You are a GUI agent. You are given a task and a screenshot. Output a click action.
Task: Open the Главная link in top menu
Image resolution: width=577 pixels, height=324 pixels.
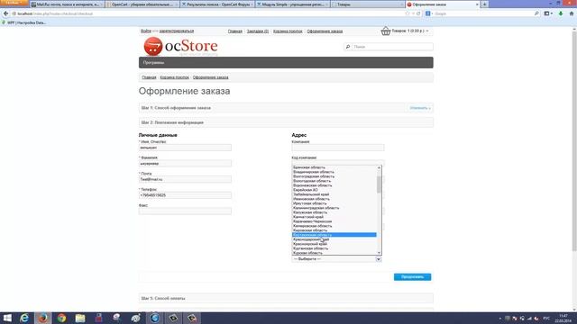234,31
